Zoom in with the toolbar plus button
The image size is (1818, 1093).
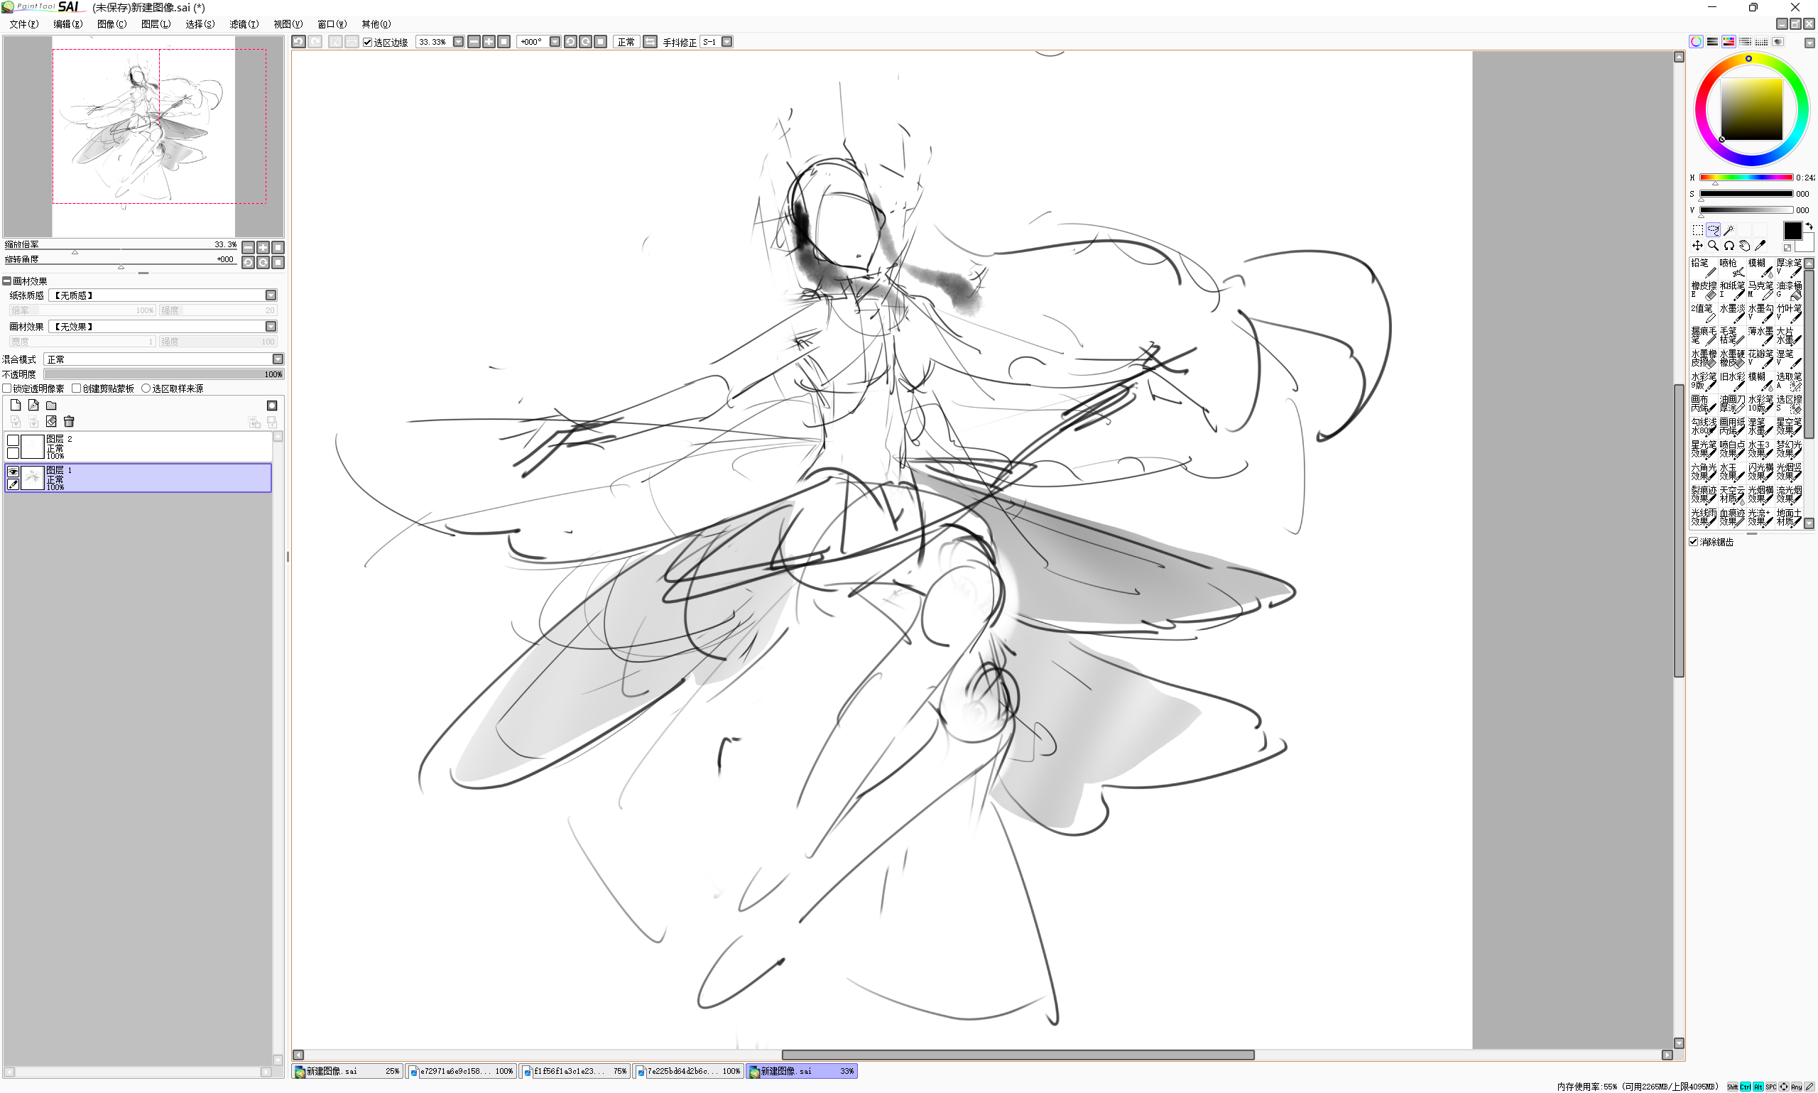pos(489,42)
